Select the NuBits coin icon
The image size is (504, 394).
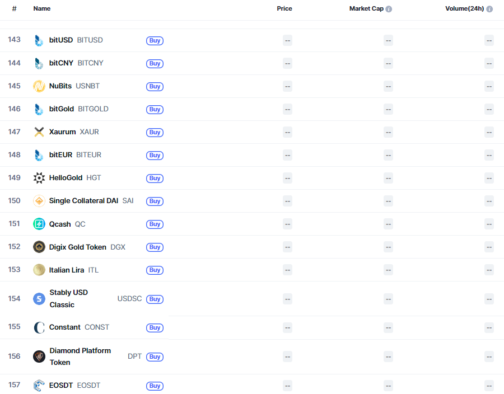coord(39,86)
